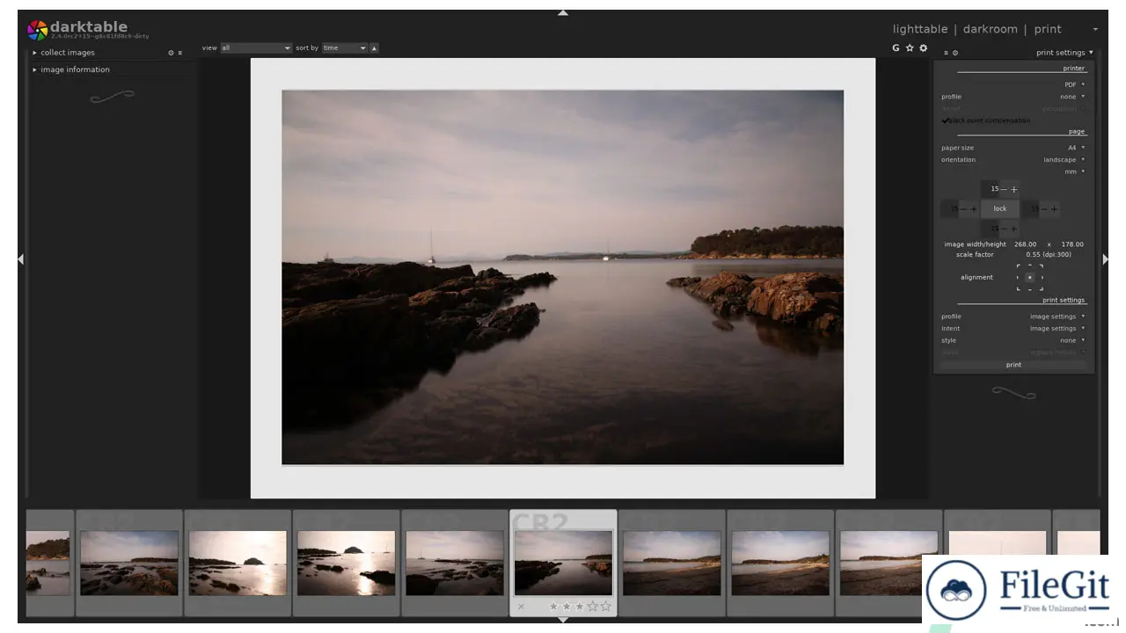Image resolution: width=1126 pixels, height=633 pixels.
Task: Open style dropdown showing none
Action: tap(1013, 340)
